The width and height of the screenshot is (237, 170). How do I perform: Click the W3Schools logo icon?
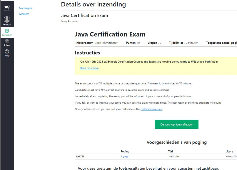7,8
